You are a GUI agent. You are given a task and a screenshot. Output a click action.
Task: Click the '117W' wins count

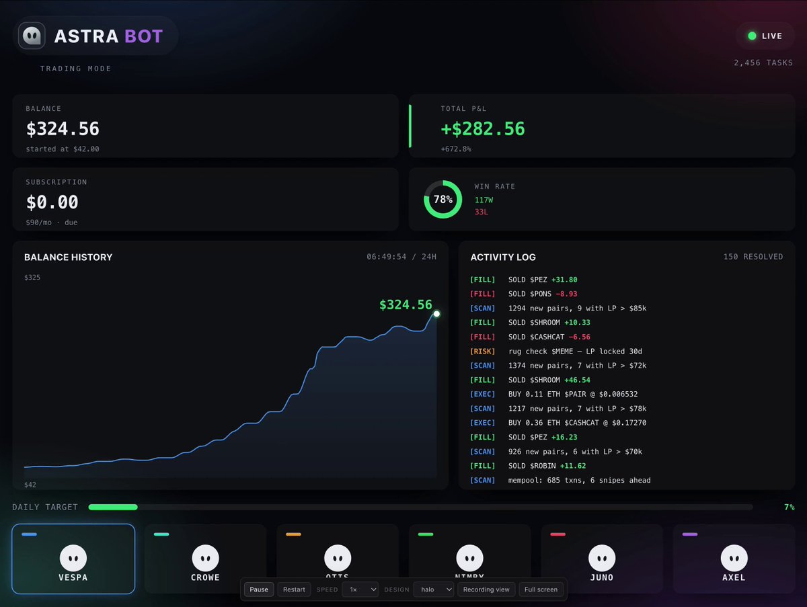pyautogui.click(x=484, y=200)
